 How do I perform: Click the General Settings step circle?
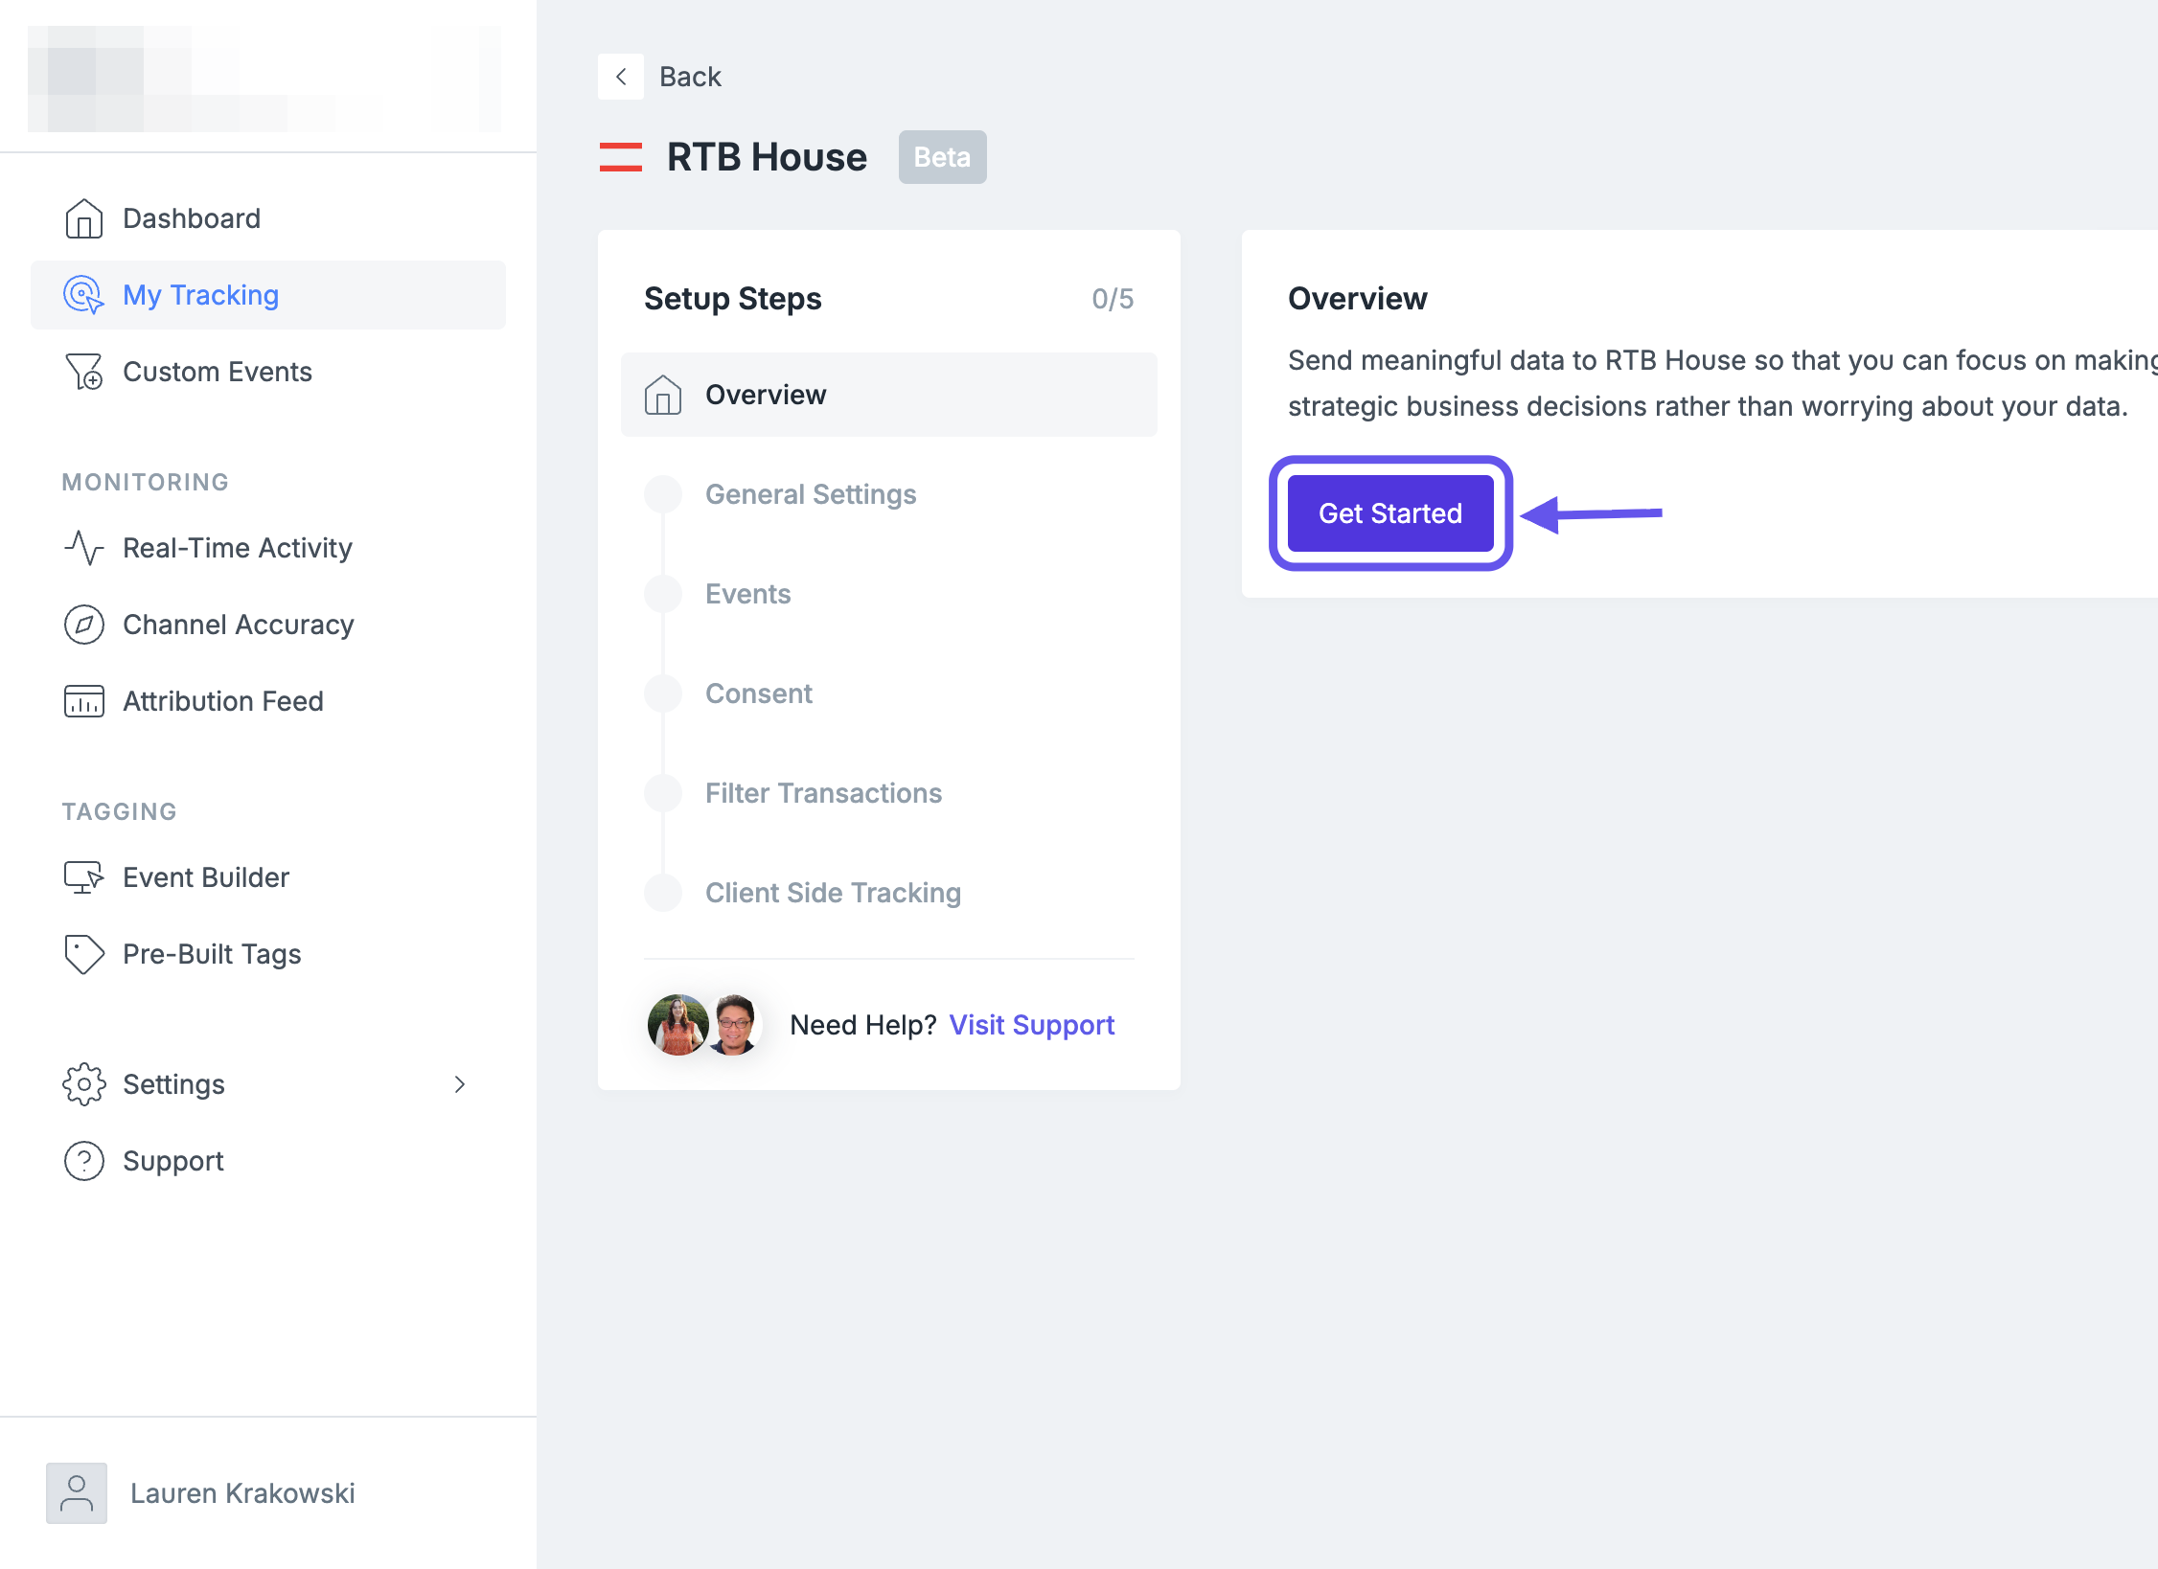tap(663, 494)
